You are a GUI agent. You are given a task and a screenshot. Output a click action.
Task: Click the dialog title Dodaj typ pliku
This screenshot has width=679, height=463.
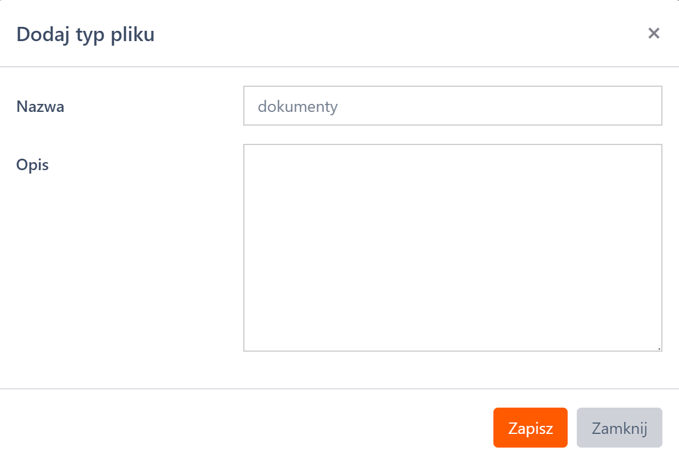(86, 34)
